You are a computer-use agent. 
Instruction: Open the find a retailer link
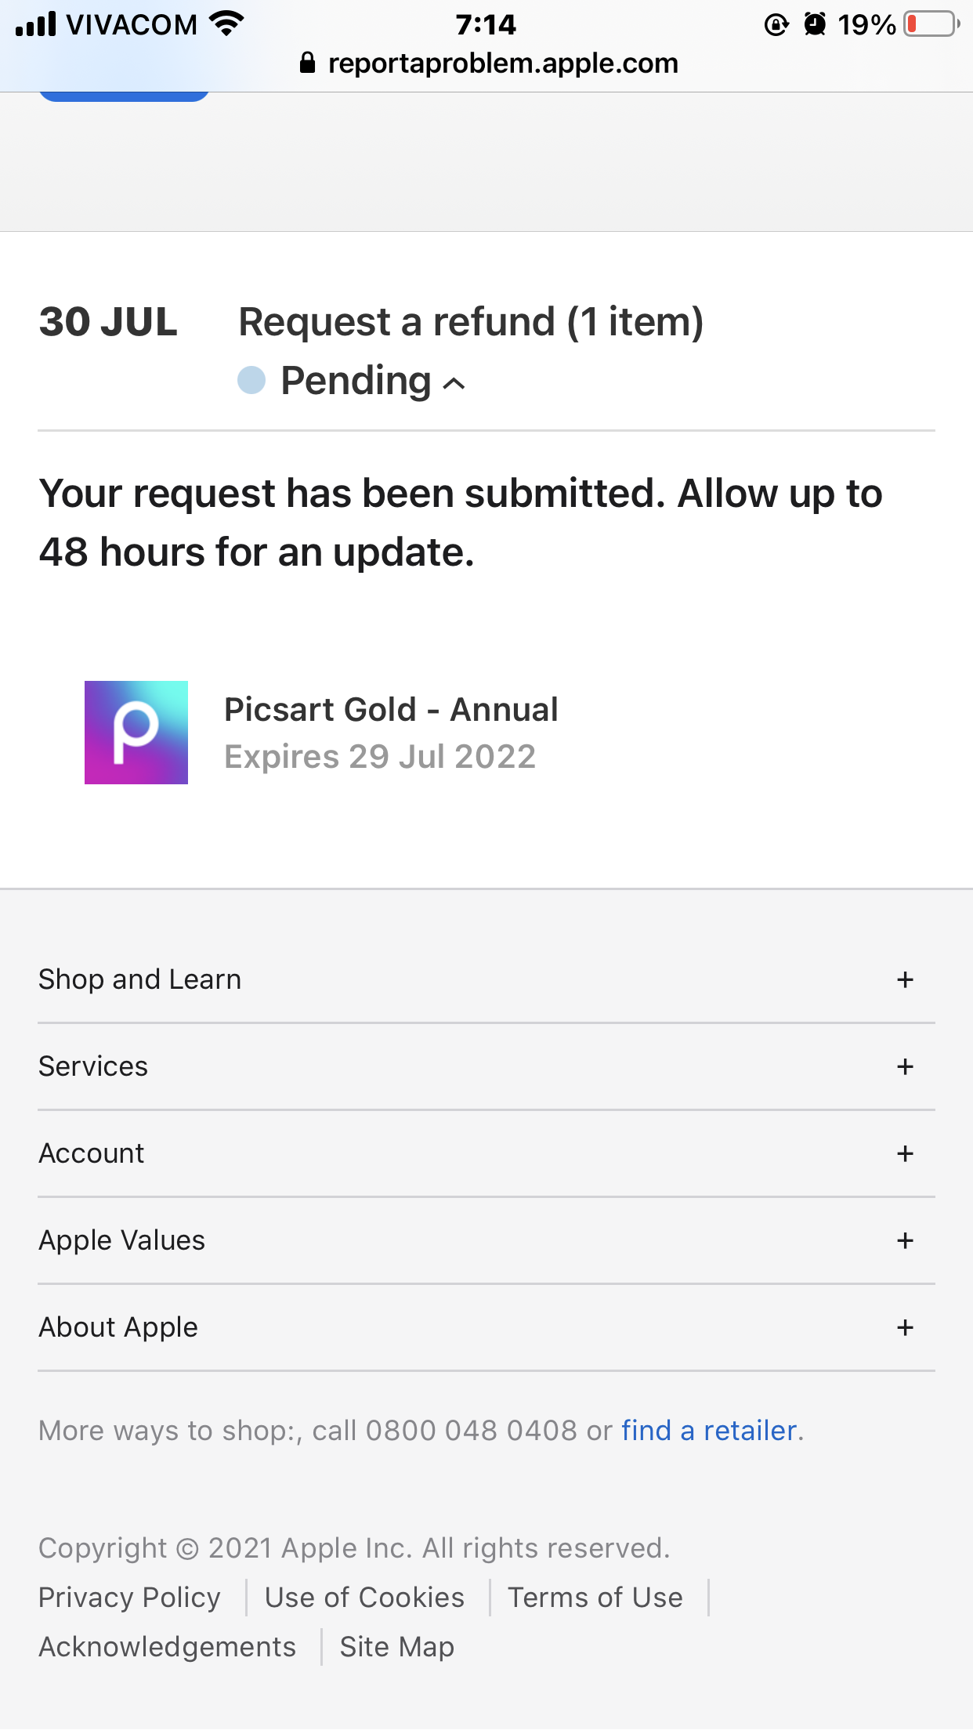(709, 1431)
